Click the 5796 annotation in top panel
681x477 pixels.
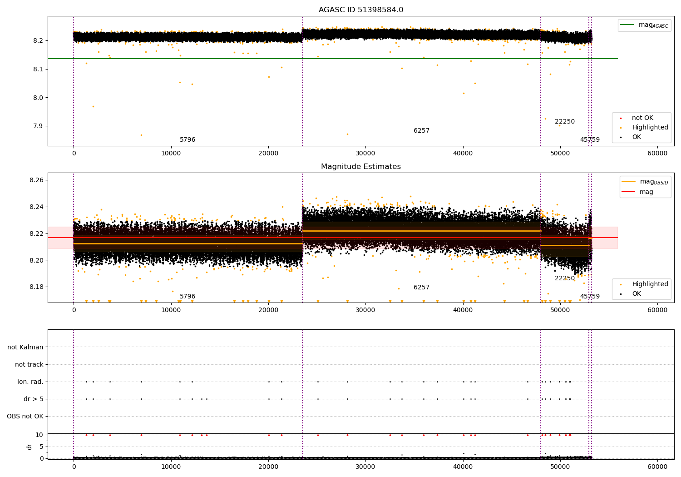[x=188, y=140]
